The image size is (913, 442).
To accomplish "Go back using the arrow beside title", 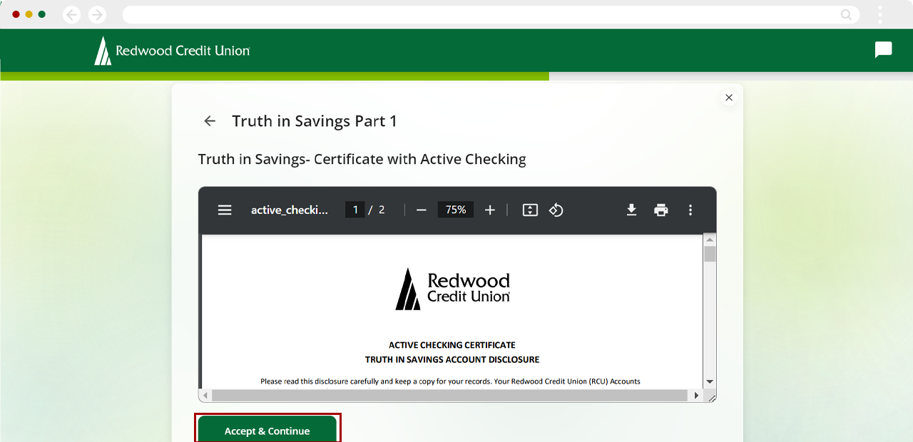I will (x=210, y=121).
